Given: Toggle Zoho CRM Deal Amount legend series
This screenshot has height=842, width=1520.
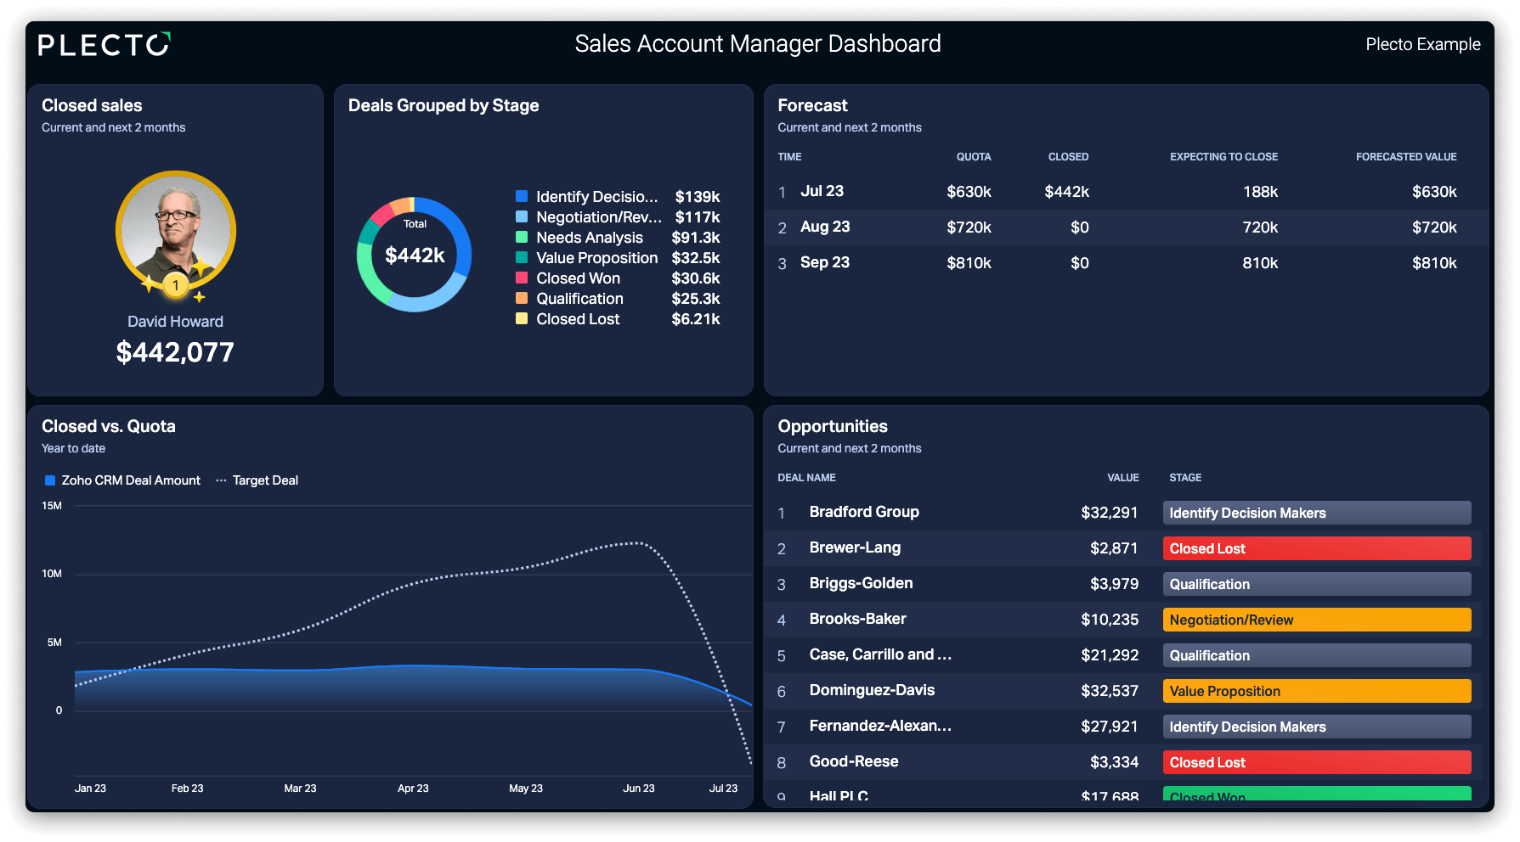Looking at the screenshot, I should pos(123,480).
